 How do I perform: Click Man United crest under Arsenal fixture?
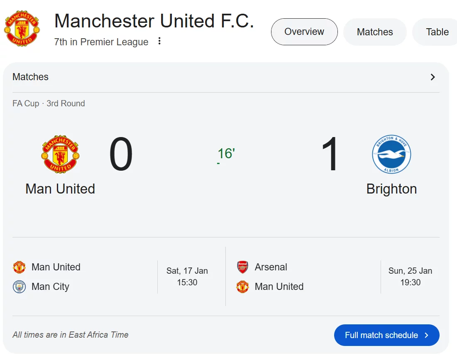(243, 287)
